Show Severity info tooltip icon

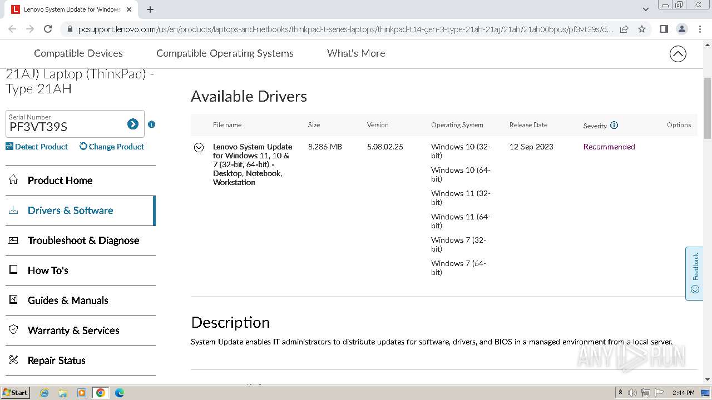pyautogui.click(x=614, y=125)
